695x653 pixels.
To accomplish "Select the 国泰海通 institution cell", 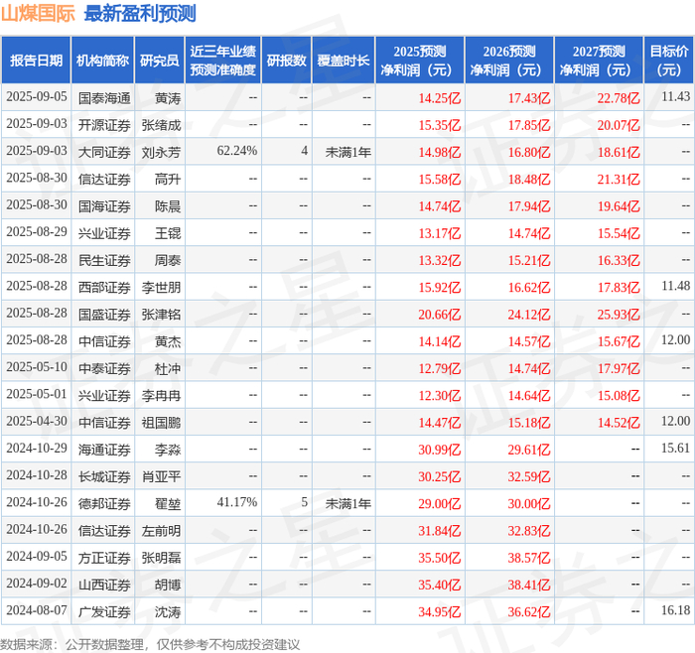I will [x=104, y=98].
